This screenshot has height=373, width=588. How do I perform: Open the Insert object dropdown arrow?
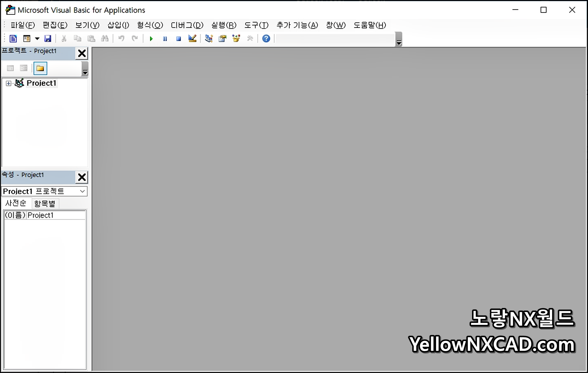(37, 39)
